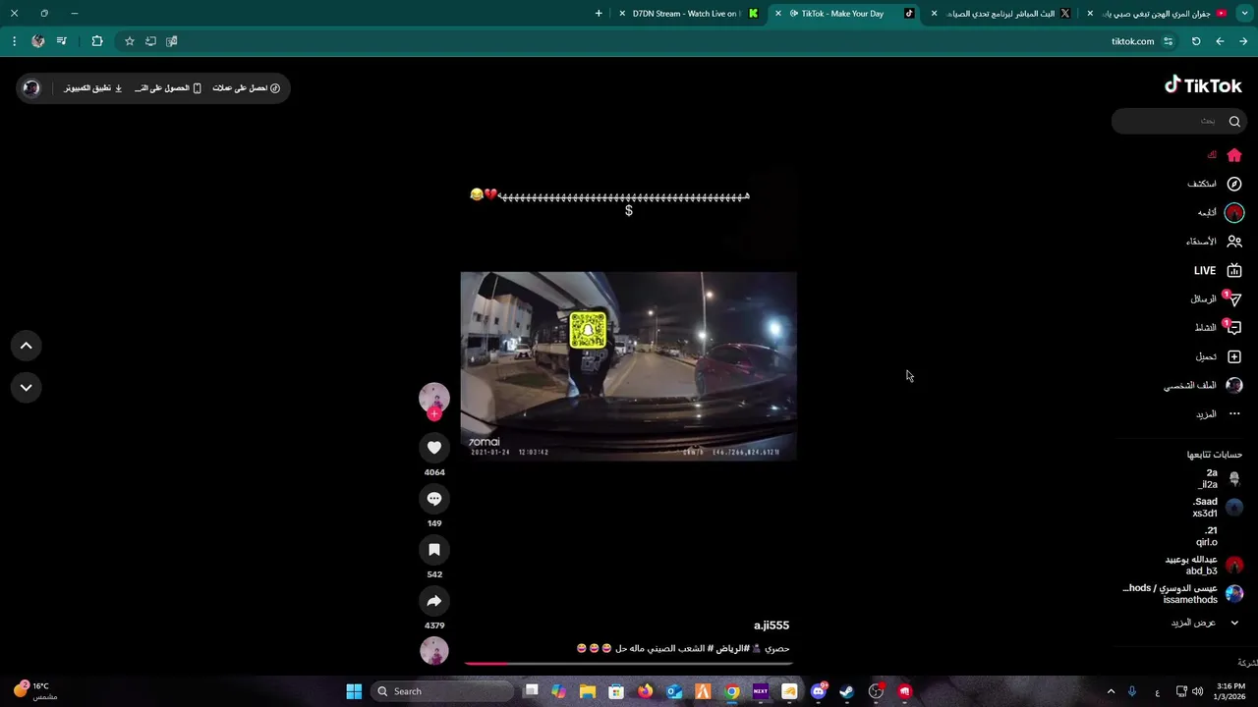The image size is (1258, 707).
Task: Open creator username a.ji555
Action: tap(772, 625)
